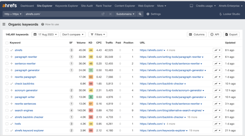Click the Export button
Viewport: 245px width, 136px height.
point(231,34)
